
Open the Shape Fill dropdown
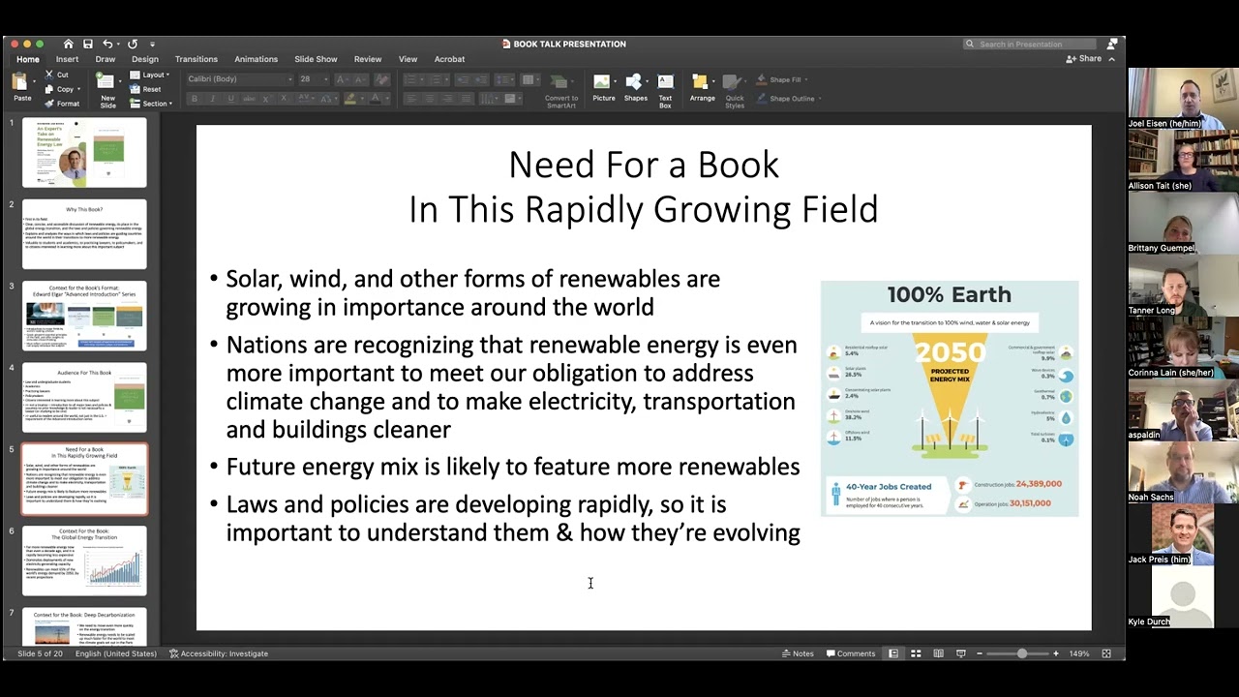pos(782,79)
